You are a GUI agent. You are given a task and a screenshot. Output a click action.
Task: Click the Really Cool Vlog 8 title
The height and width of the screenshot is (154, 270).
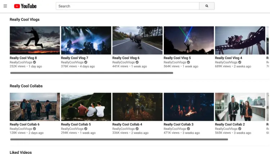(23, 58)
